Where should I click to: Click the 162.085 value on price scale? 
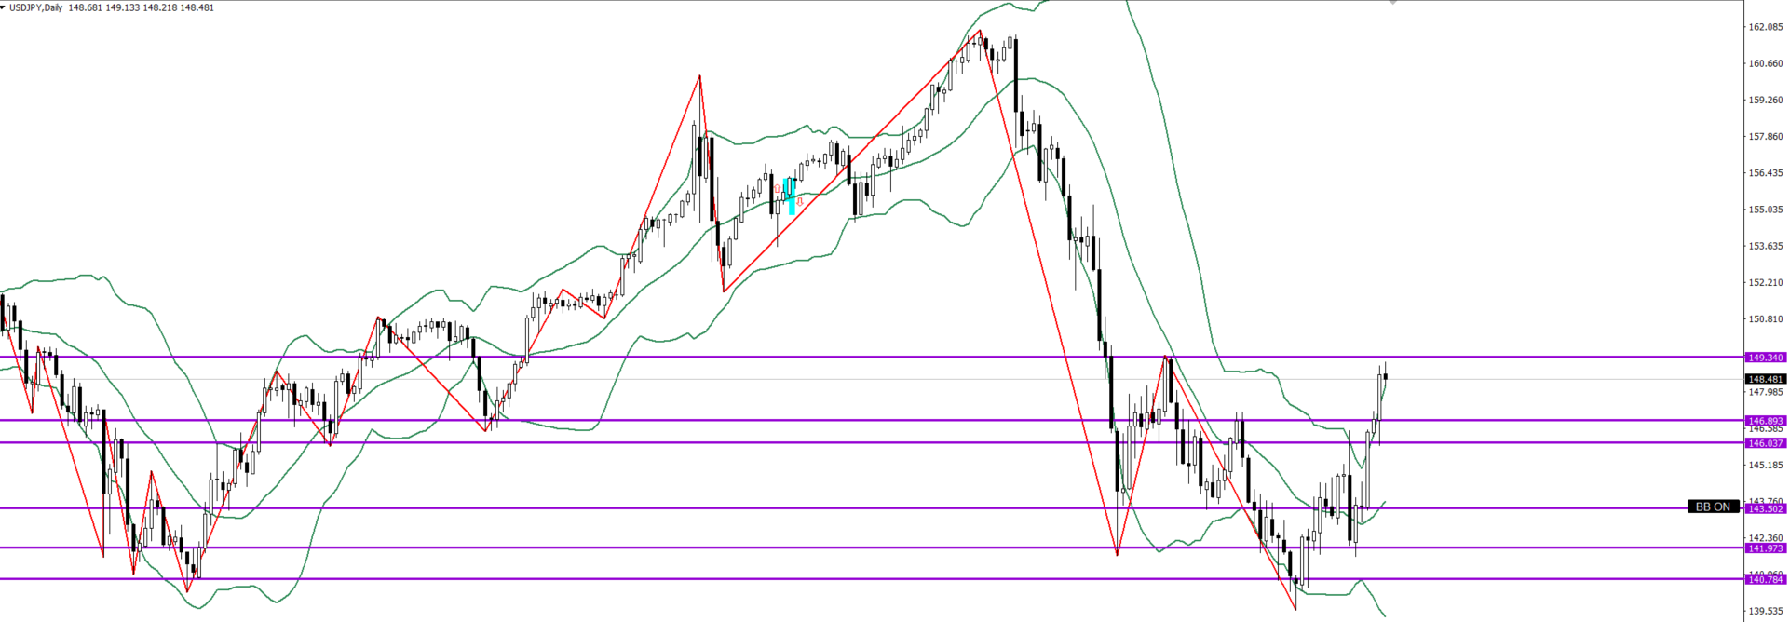(1765, 27)
